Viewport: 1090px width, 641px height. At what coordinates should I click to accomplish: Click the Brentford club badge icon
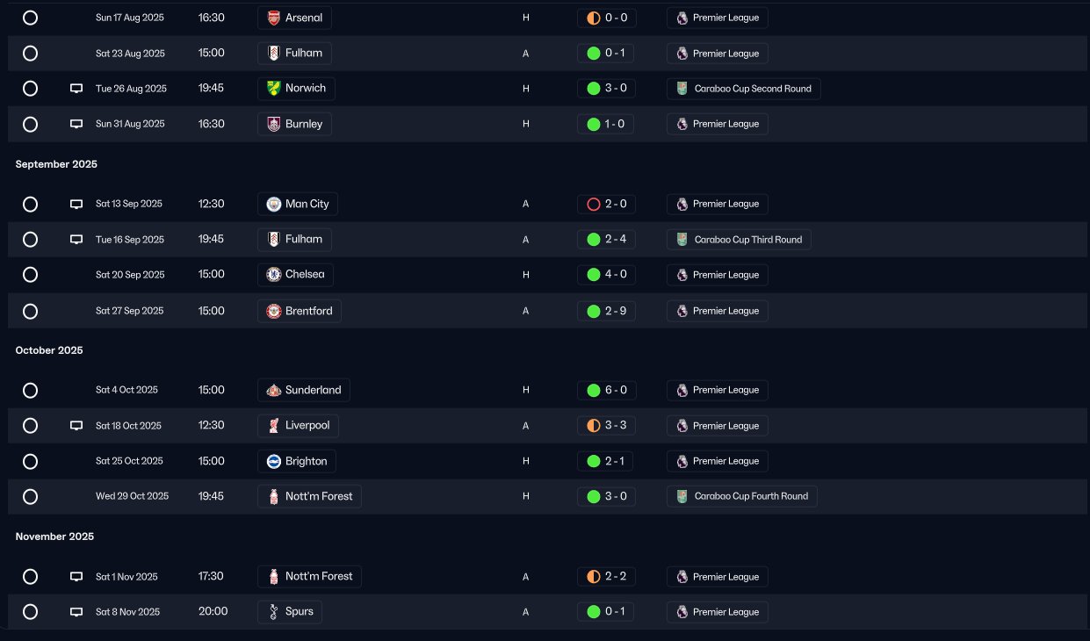click(x=274, y=311)
